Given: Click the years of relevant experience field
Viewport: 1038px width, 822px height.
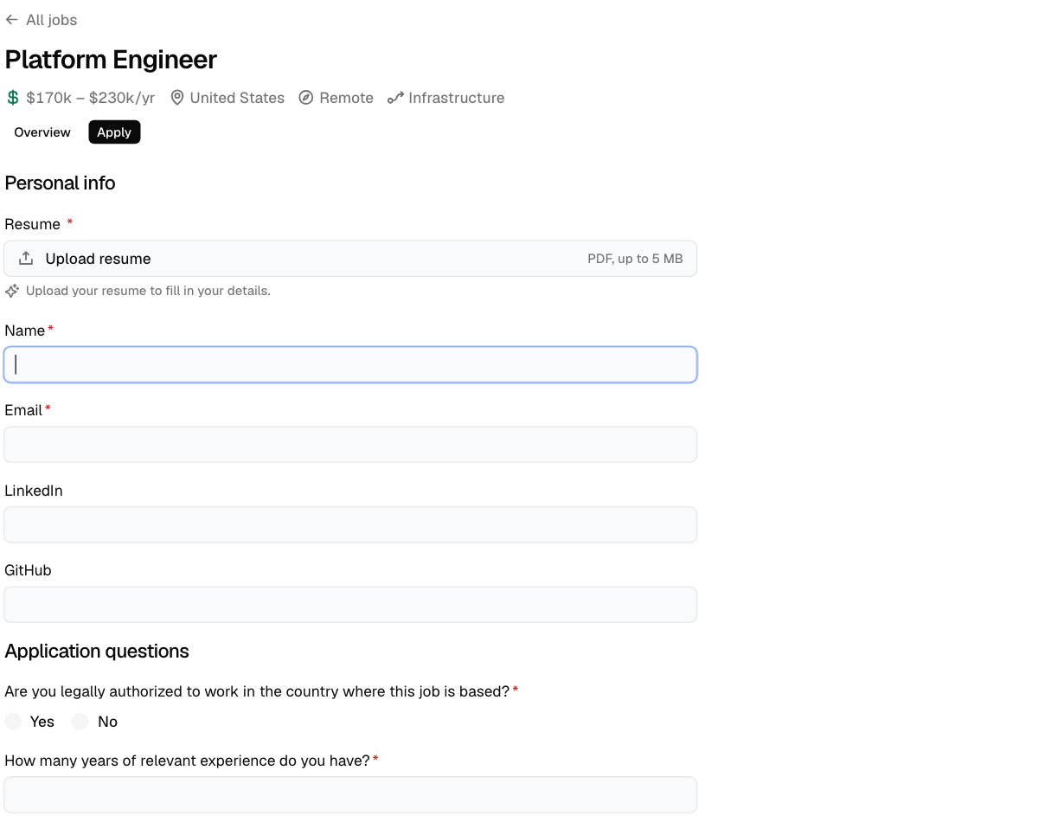Looking at the screenshot, I should 350,795.
